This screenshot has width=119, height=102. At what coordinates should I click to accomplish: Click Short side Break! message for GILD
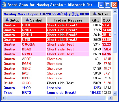coord(68,25)
